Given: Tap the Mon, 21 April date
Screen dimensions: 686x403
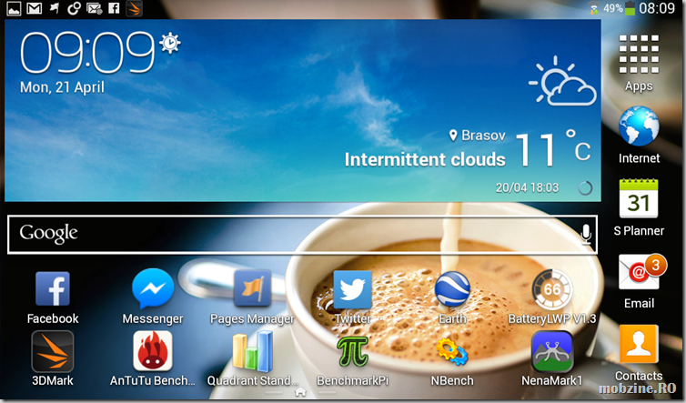Looking at the screenshot, I should tap(62, 87).
